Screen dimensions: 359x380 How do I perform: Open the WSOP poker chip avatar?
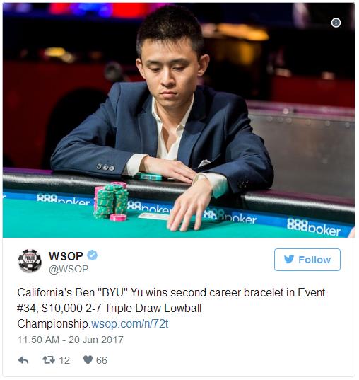(x=30, y=261)
